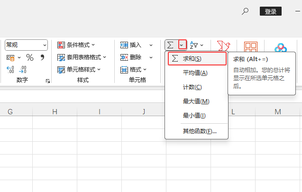
Task: Click the search magnifier icon
Action: 245,11
